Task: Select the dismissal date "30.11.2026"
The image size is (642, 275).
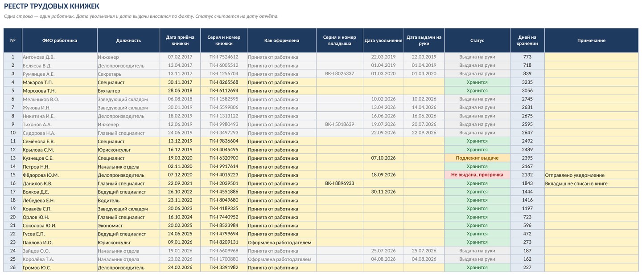Action: tap(383, 192)
